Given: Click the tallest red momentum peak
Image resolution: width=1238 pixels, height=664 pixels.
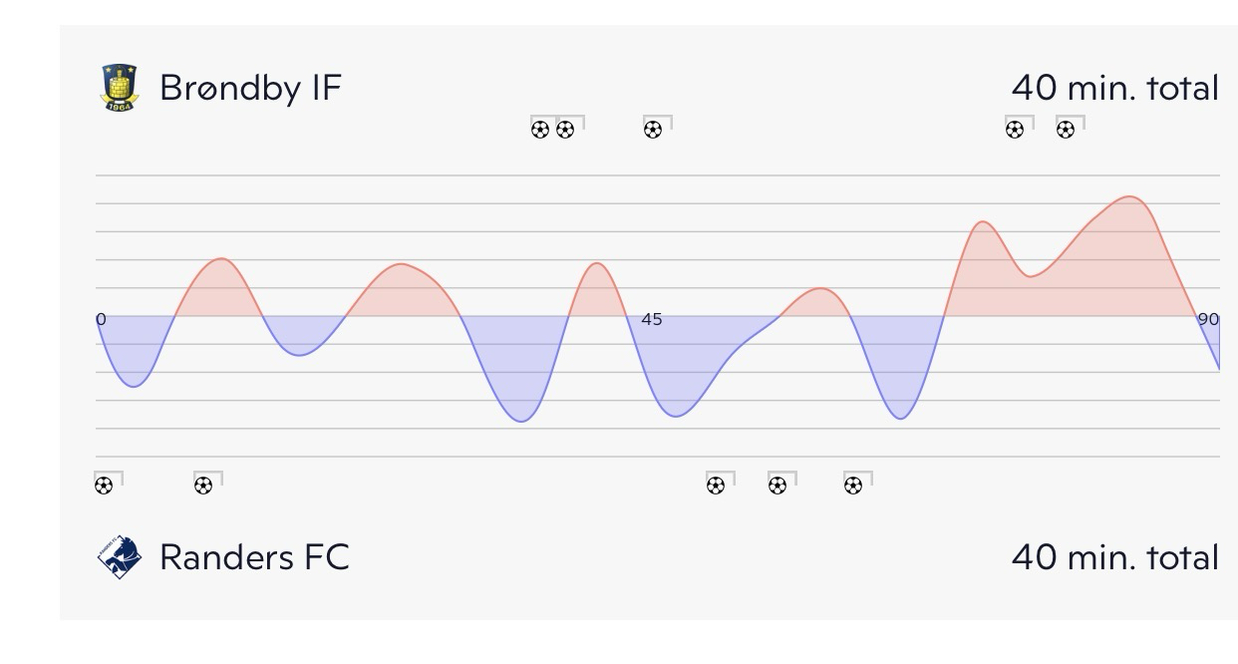Looking at the screenshot, I should tap(1129, 199).
